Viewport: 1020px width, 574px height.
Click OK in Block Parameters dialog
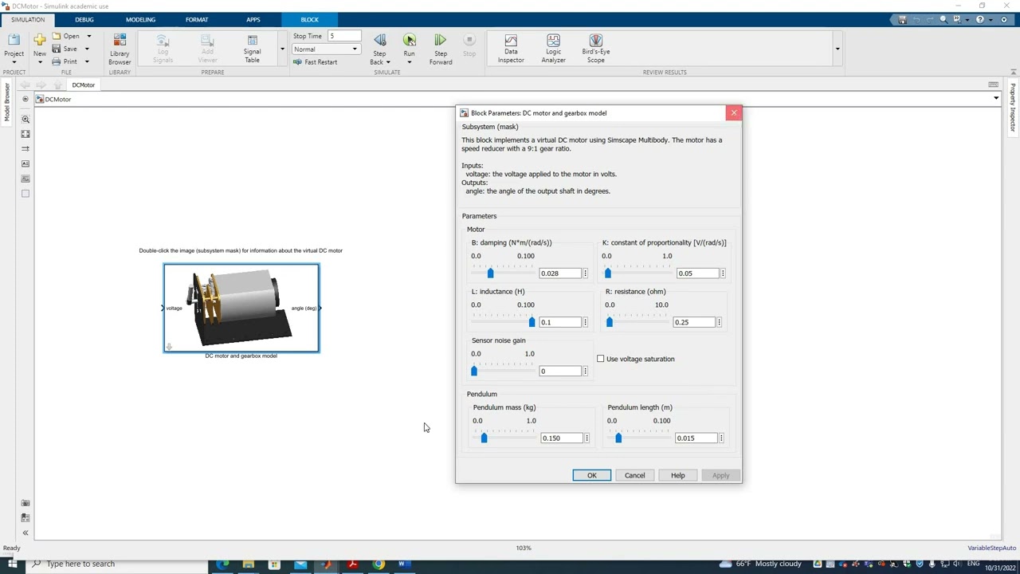click(x=592, y=476)
